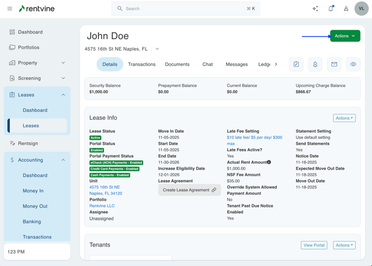Image resolution: width=372 pixels, height=266 pixels.
Task: Collapse the Leases sidebar section
Action: (x=63, y=95)
